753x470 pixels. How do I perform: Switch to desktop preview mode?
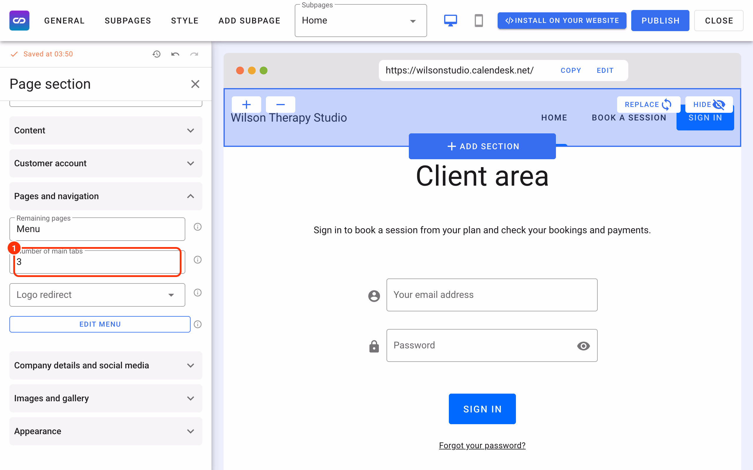(x=450, y=21)
